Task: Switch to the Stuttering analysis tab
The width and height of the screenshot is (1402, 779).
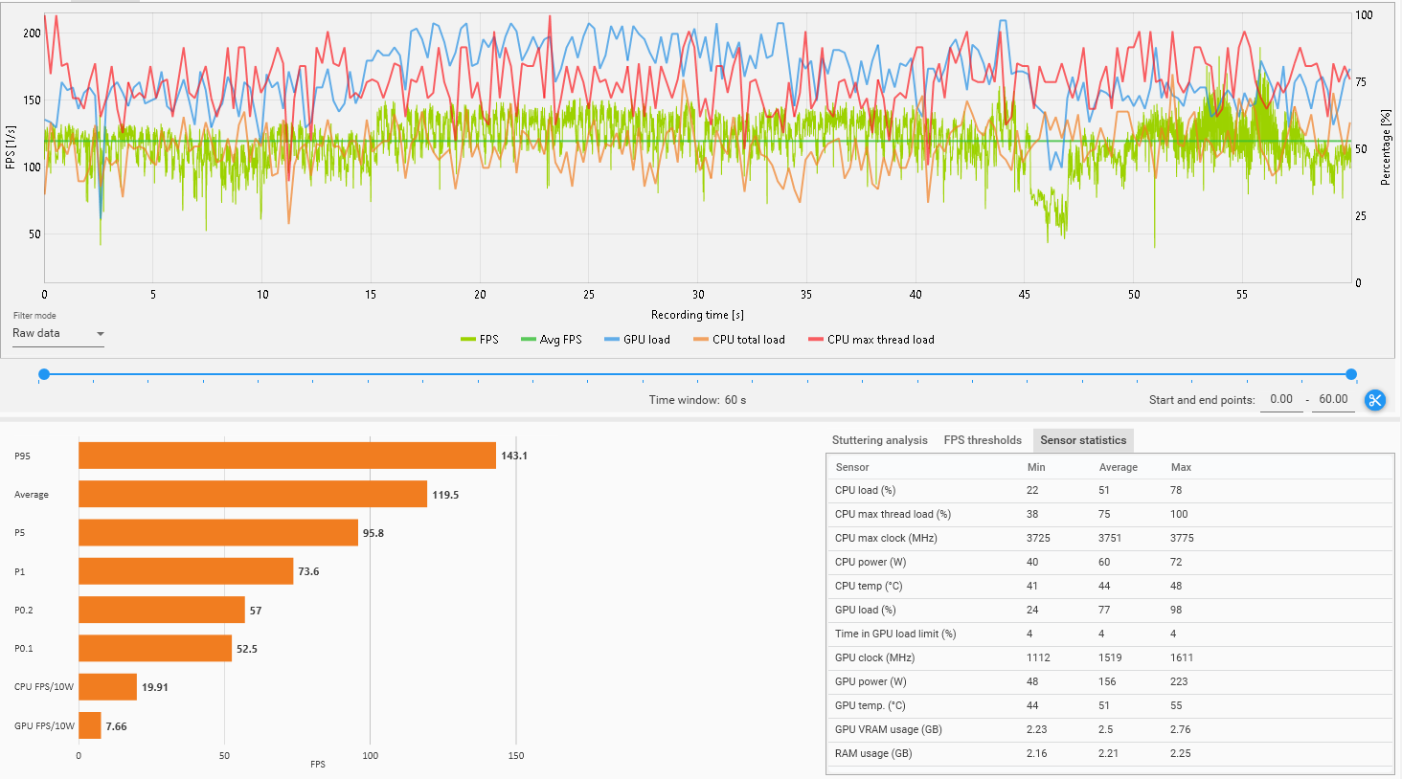Action: coord(879,440)
